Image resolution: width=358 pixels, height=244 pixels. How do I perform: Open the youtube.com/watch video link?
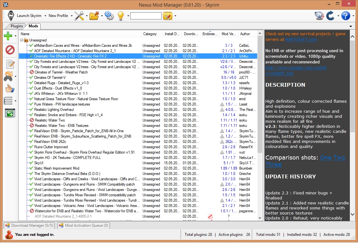[296, 71]
